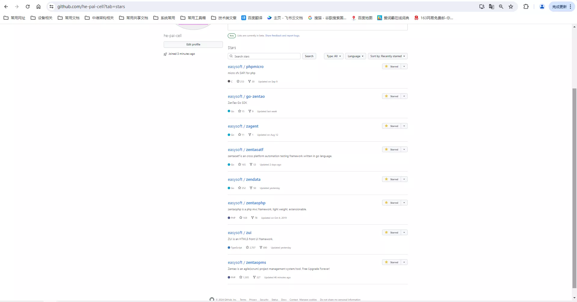577x302 pixels.
Task: Open 常用文档 bookmark folder
Action: [x=69, y=18]
